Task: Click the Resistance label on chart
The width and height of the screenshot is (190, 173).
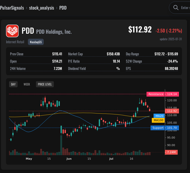Action: coord(156,94)
